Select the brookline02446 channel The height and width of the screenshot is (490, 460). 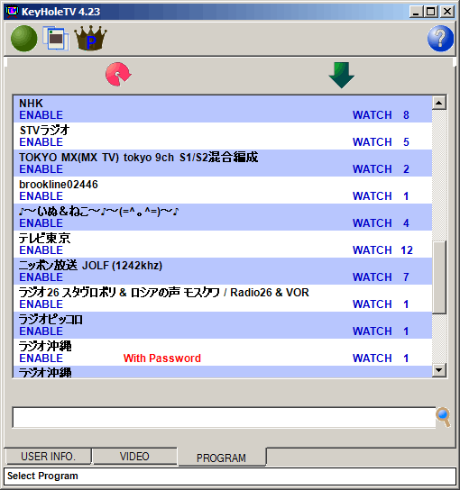[223, 190]
